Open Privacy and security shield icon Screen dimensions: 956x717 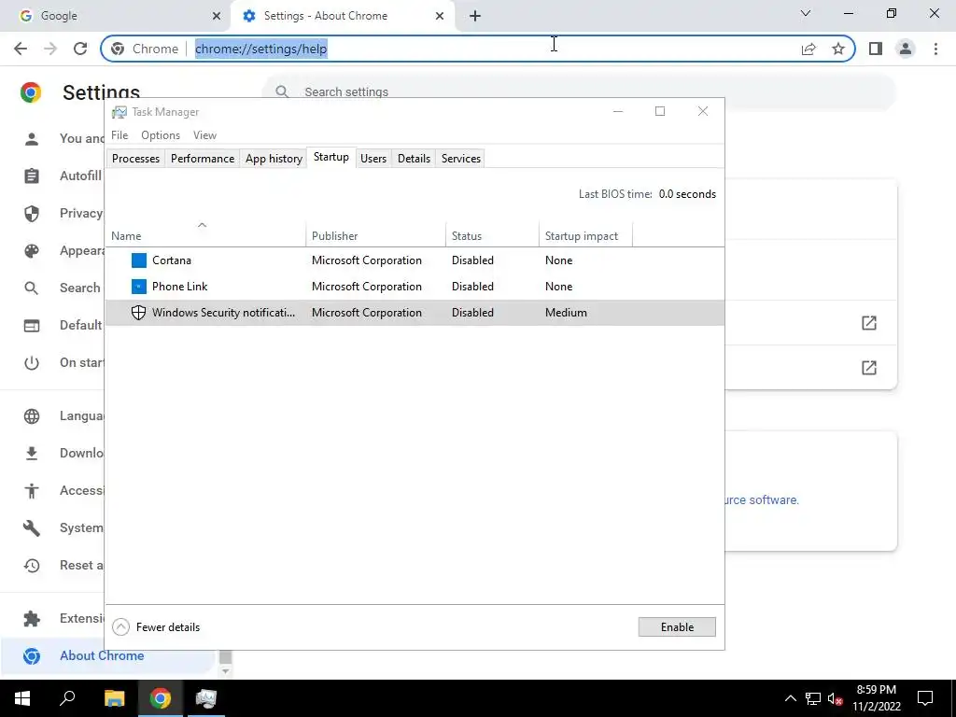pos(31,214)
